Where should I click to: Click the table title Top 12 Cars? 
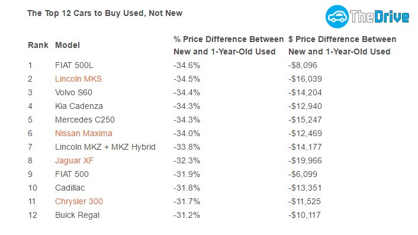tap(105, 13)
